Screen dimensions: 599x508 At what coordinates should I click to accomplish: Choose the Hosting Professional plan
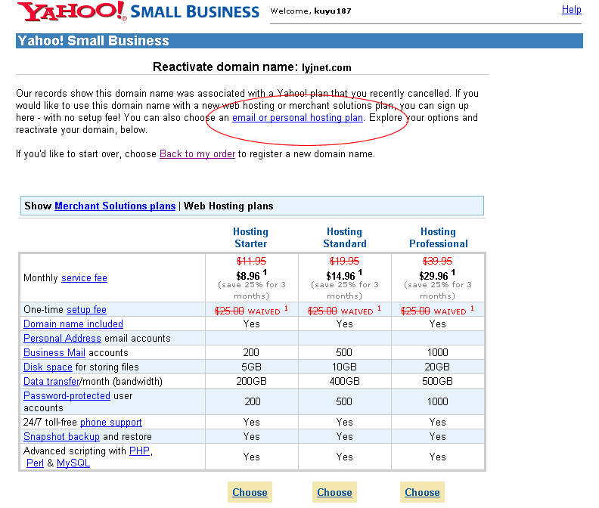[422, 492]
